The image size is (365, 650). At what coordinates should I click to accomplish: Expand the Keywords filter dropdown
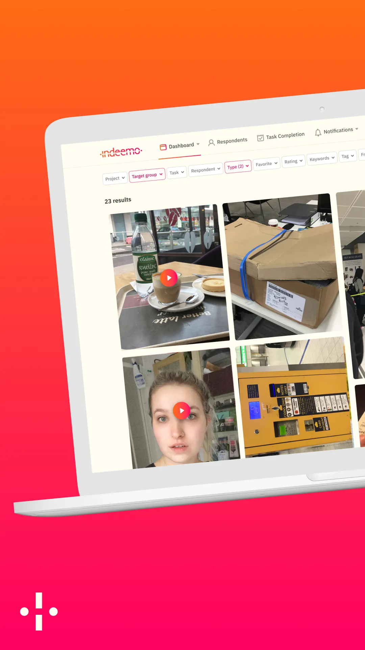point(322,158)
